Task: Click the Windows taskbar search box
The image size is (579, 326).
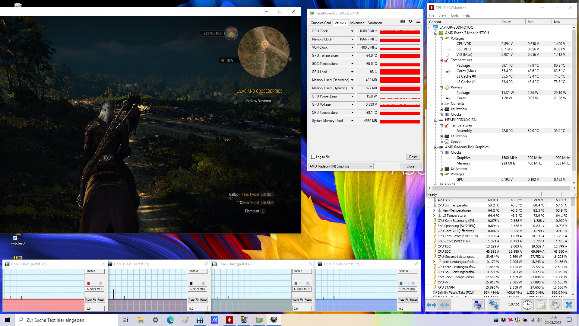Action: click(66, 320)
